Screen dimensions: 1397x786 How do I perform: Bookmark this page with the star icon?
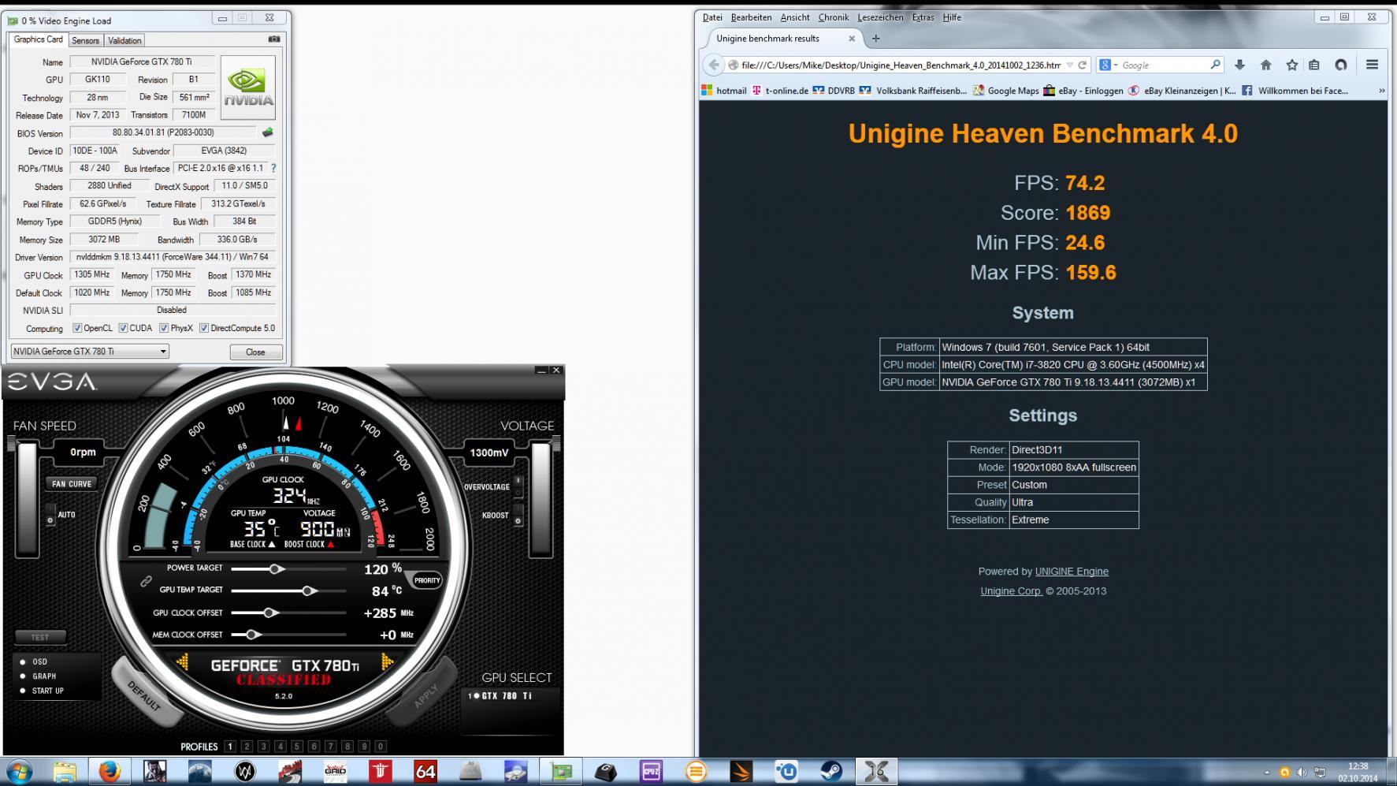point(1292,65)
